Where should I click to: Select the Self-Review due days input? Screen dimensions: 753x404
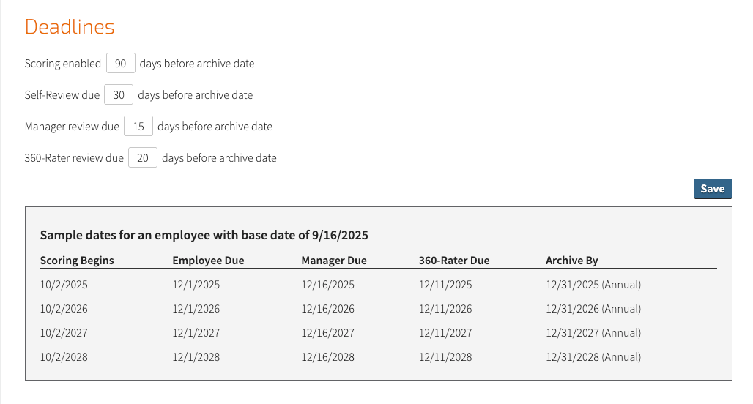119,95
